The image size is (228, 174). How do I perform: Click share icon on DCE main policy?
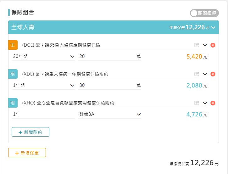[197, 45]
